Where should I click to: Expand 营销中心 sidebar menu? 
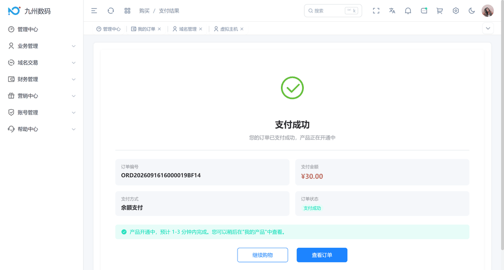[x=42, y=96]
